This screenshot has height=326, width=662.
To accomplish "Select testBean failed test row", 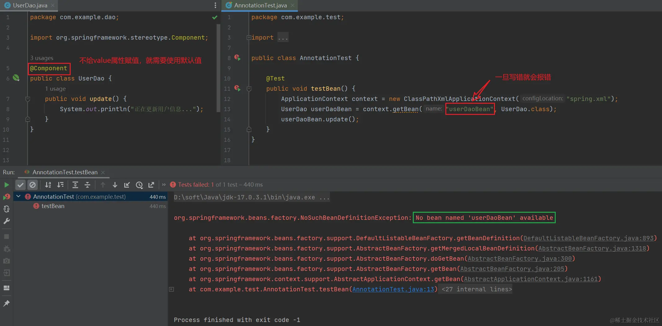I will pyautogui.click(x=90, y=206).
